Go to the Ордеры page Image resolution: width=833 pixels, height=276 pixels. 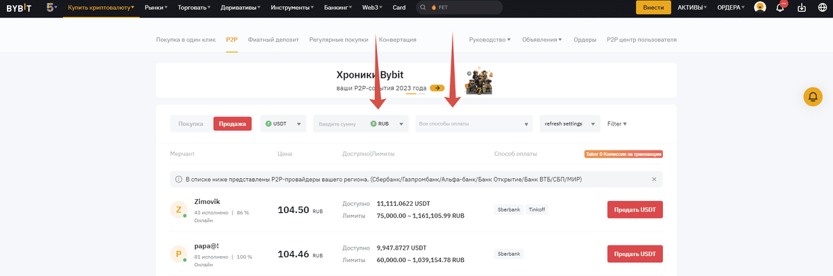585,40
